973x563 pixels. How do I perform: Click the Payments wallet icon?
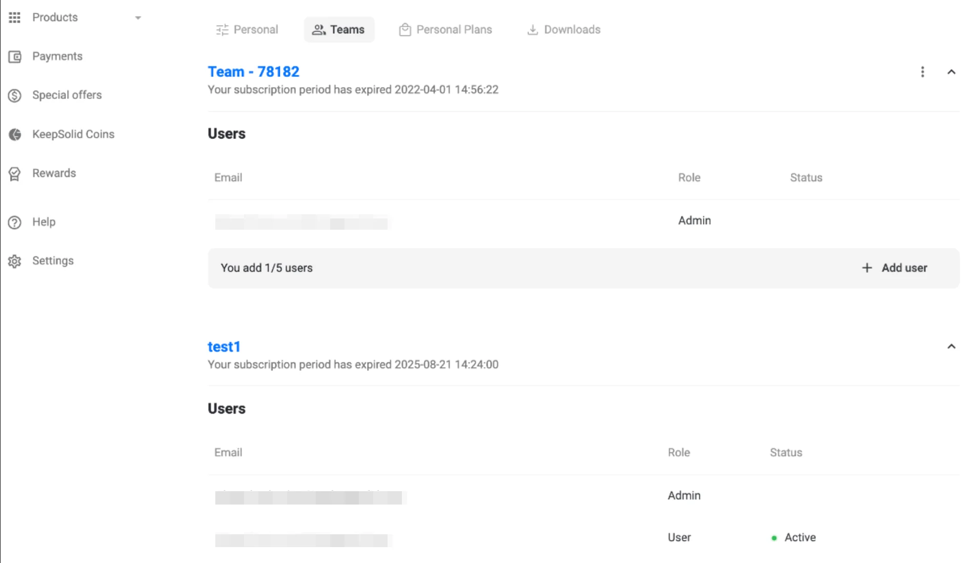[x=15, y=56]
